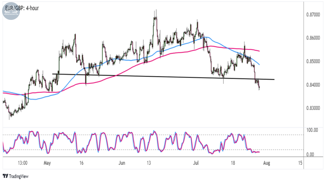Viewport: 326px width, 183px height.
Task: Click the 13:00 time axis label
Action: click(22, 163)
